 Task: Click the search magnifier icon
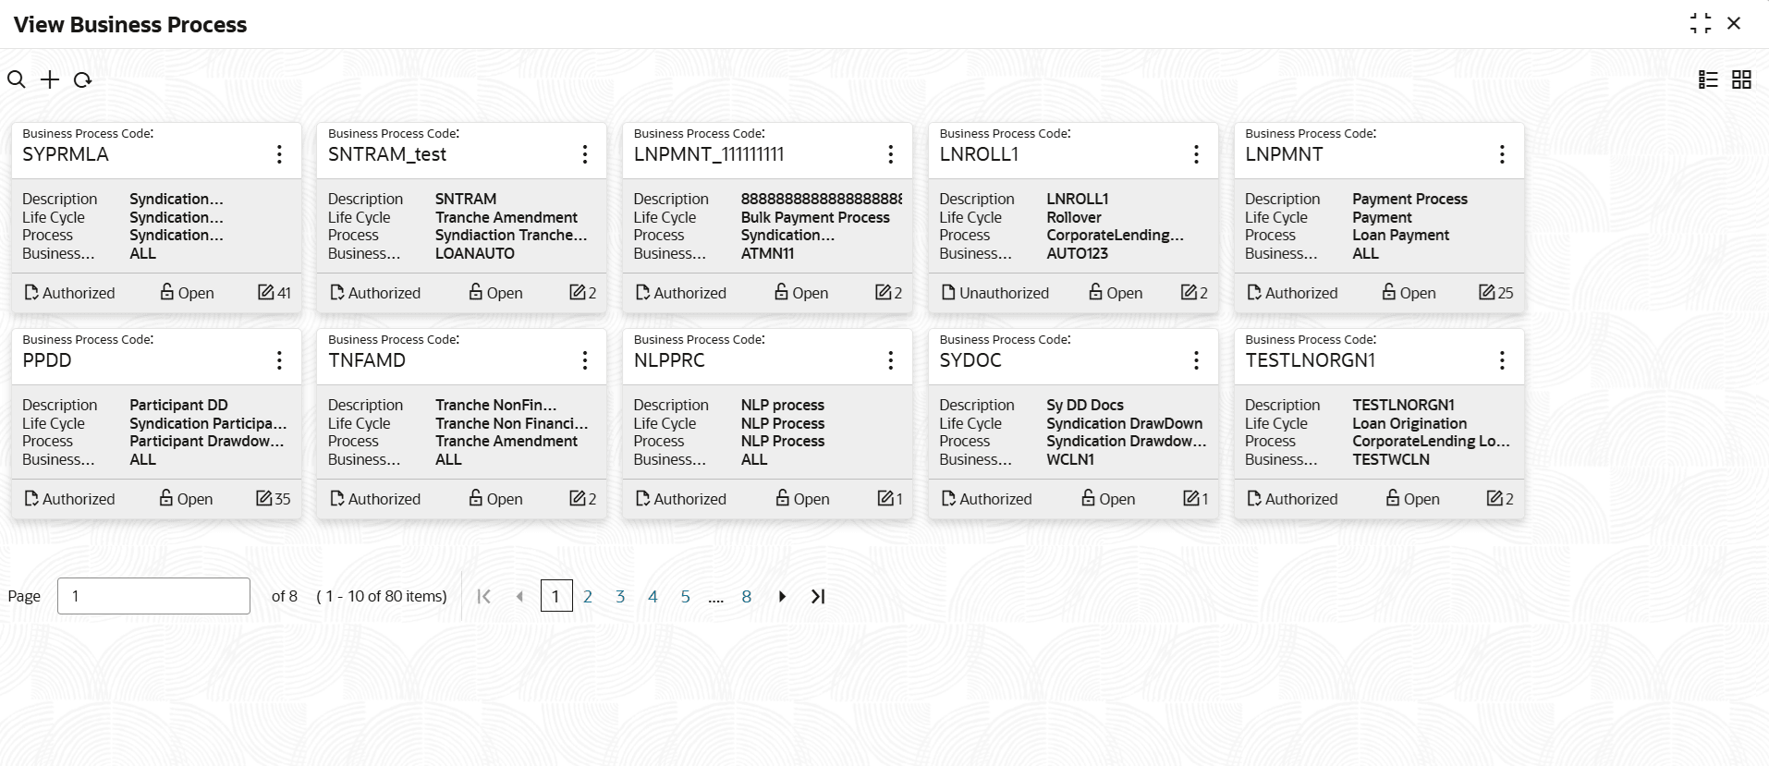point(17,79)
